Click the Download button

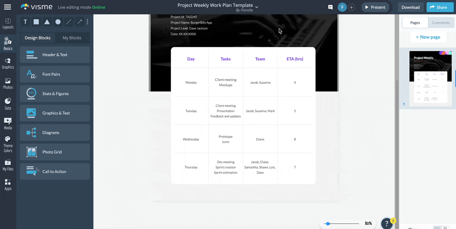click(x=410, y=7)
